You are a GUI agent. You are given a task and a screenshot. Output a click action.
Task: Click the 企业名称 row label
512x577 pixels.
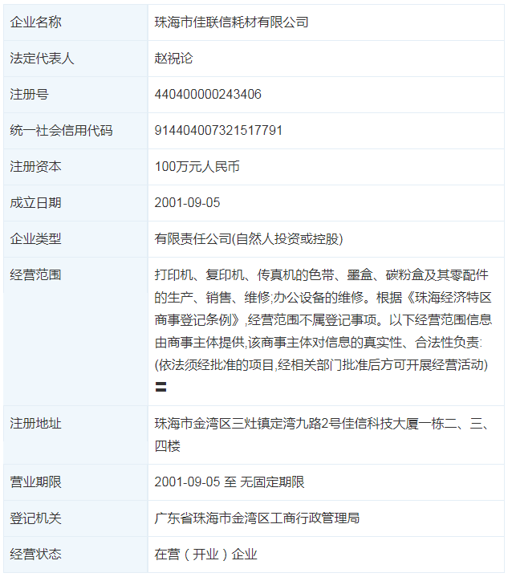point(35,22)
